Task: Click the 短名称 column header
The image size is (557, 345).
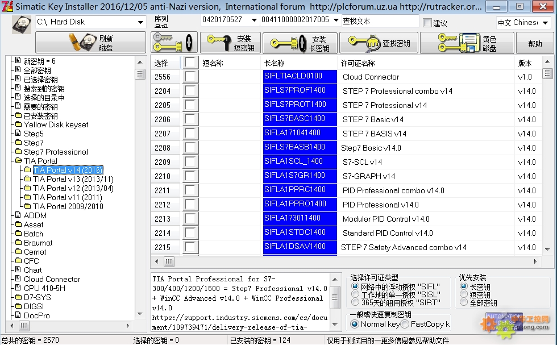Action: point(213,63)
